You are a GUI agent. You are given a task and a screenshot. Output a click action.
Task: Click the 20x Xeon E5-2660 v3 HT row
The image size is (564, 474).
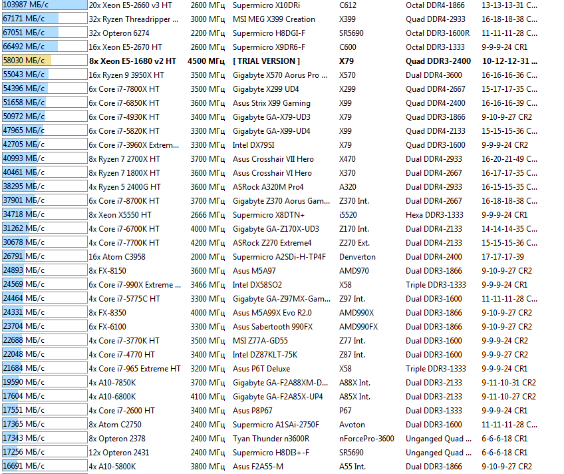[130, 5]
